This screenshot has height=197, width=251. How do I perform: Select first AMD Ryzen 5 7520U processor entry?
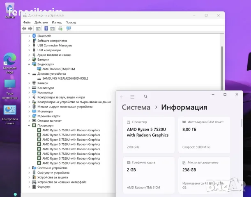click(x=71, y=130)
